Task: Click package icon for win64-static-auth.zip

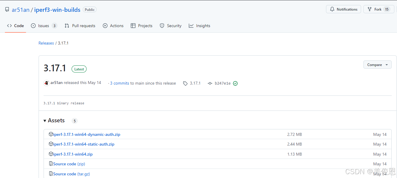Action: (51, 144)
